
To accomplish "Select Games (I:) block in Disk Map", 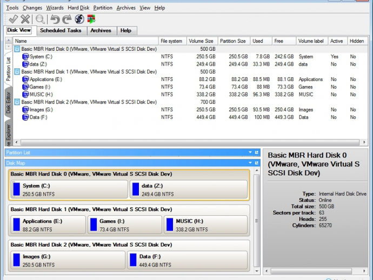I will tap(125, 225).
